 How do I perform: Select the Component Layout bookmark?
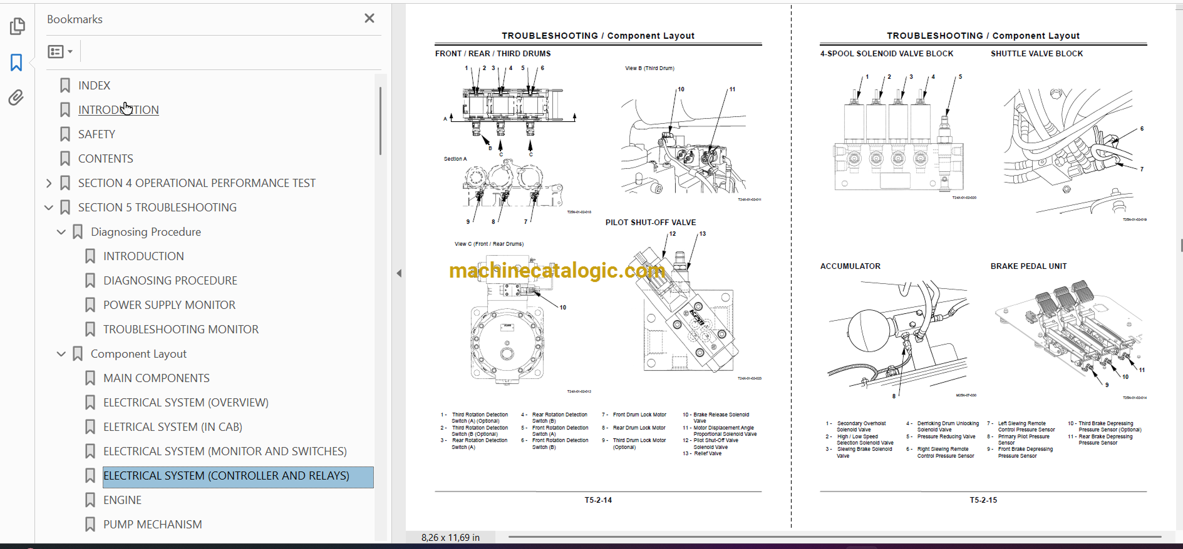[138, 353]
